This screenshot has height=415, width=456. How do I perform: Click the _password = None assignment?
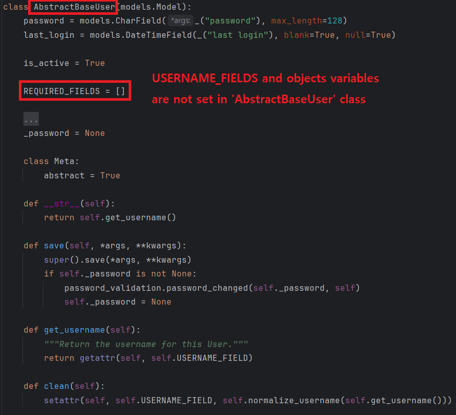pyautogui.click(x=64, y=133)
